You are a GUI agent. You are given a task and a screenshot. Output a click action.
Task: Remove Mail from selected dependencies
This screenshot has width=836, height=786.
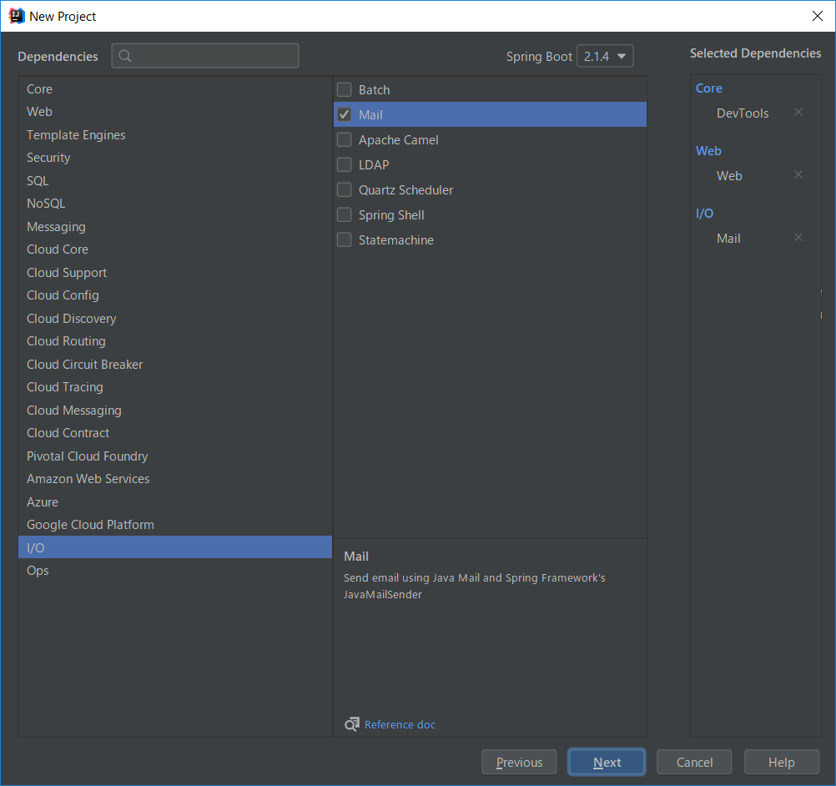coord(798,237)
